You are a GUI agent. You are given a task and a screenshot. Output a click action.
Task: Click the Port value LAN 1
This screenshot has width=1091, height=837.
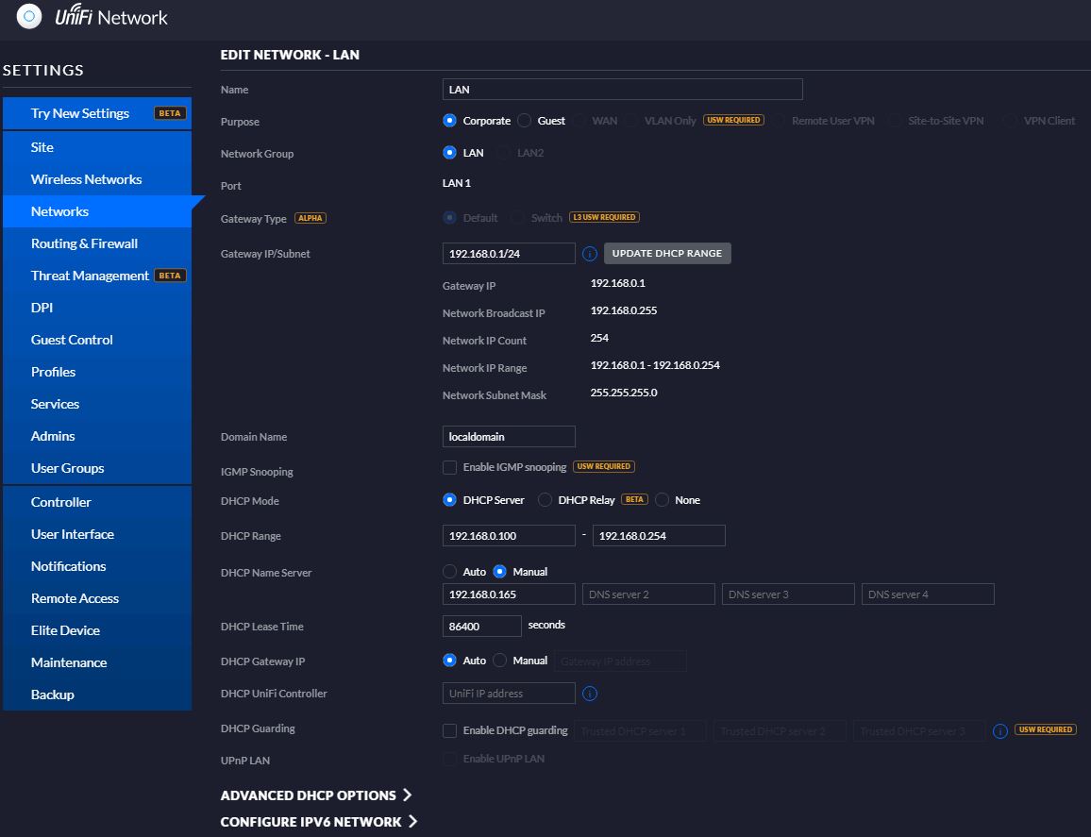point(457,183)
